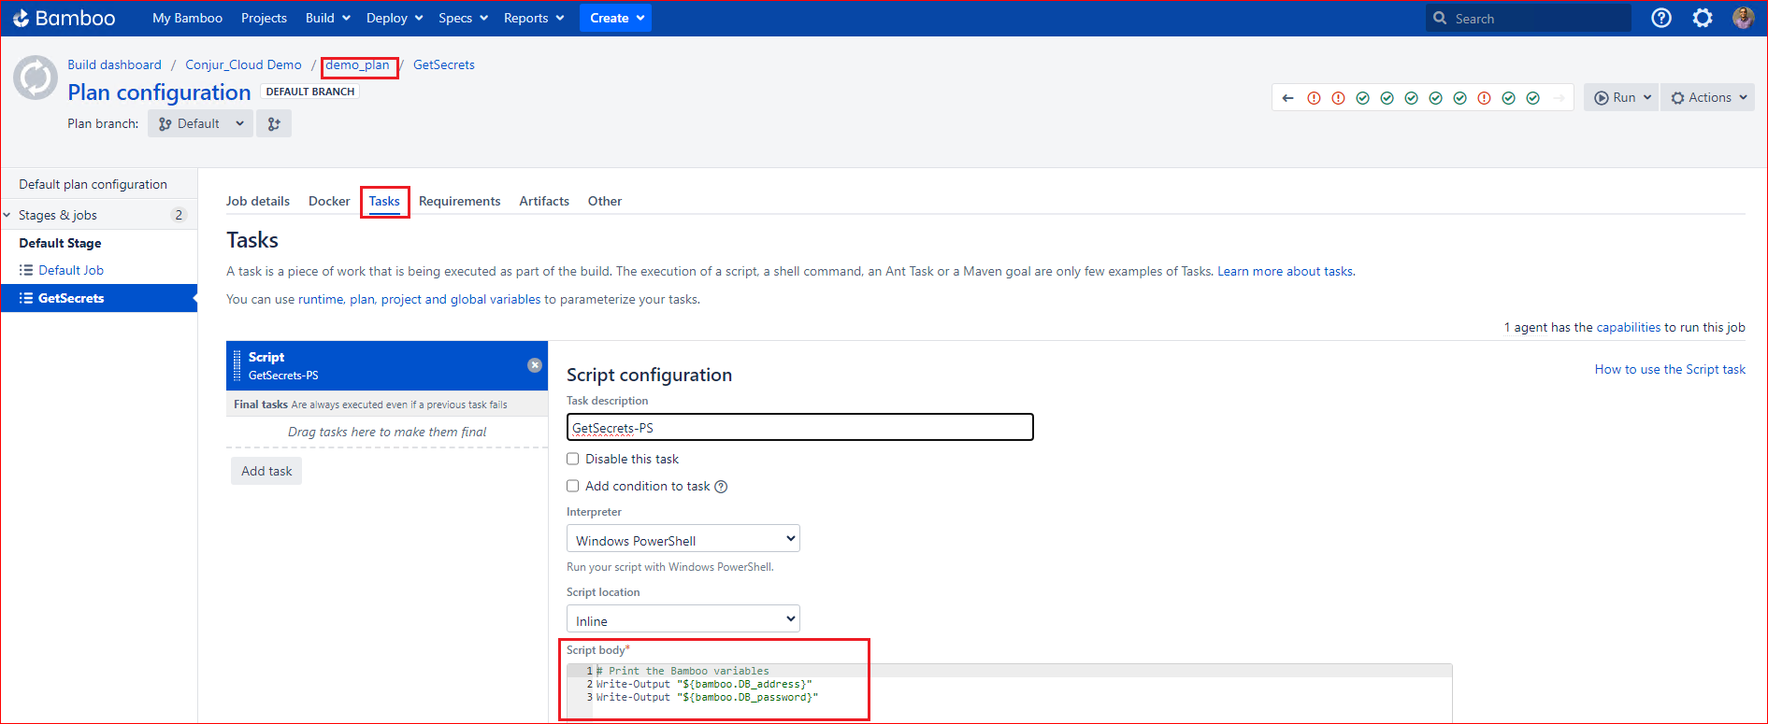Open the Artifacts tab
The width and height of the screenshot is (1768, 724).
[544, 201]
